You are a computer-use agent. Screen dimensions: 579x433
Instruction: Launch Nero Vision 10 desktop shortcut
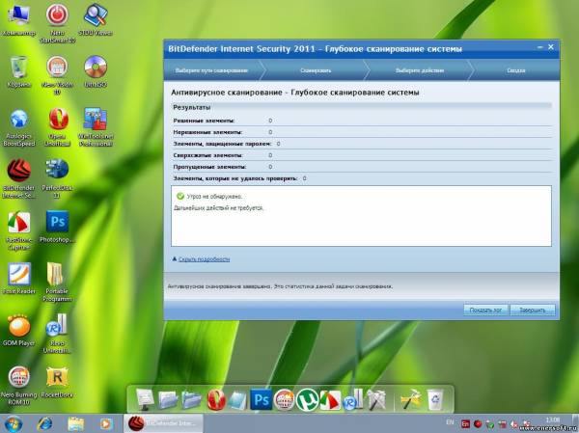click(57, 75)
